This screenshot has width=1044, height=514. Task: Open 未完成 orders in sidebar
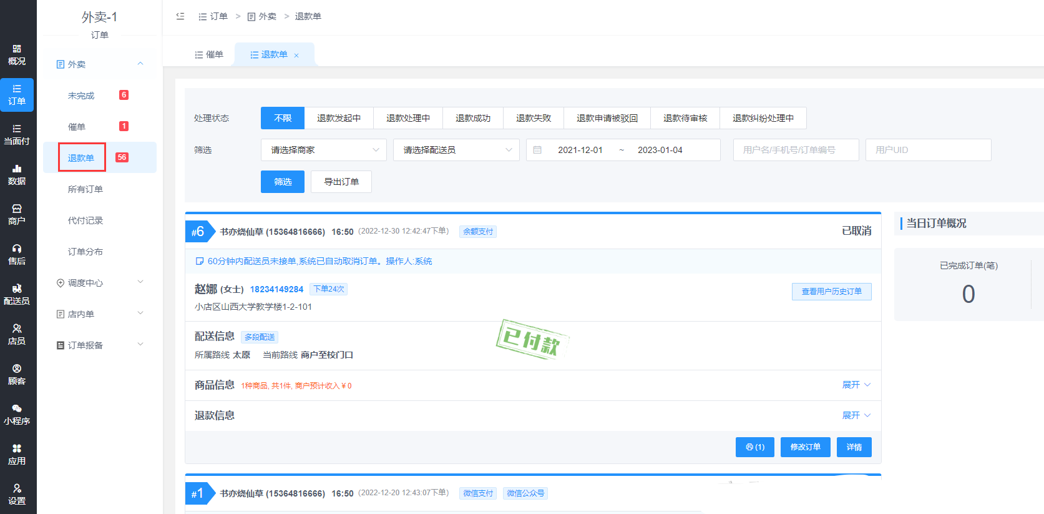coord(81,96)
